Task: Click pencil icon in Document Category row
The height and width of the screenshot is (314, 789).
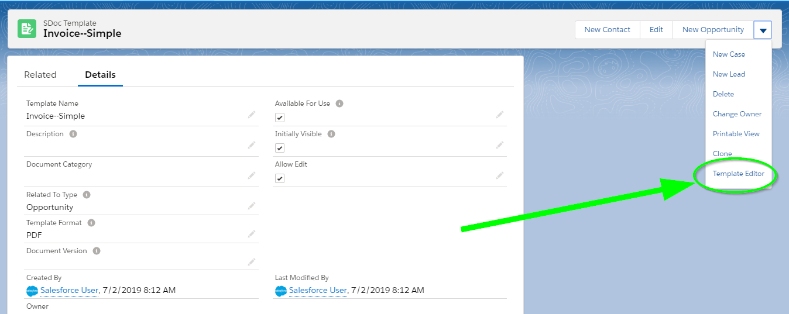Action: 252,175
